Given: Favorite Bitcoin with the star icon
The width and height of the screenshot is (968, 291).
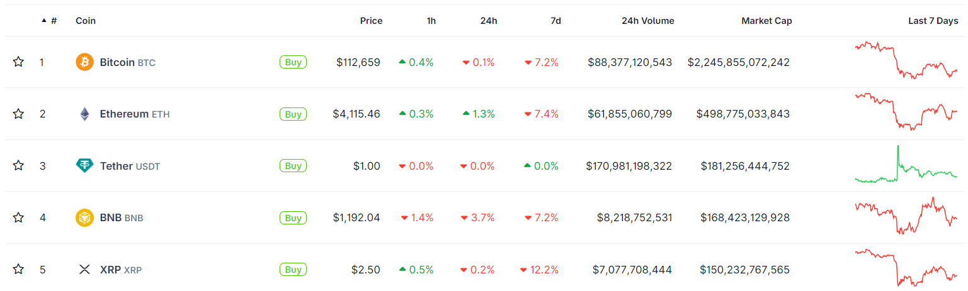Looking at the screenshot, I should coord(18,62).
